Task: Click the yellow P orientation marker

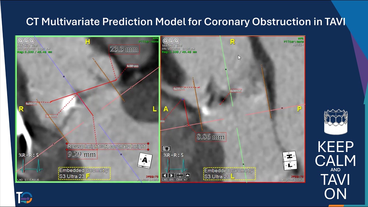Action: [299, 109]
